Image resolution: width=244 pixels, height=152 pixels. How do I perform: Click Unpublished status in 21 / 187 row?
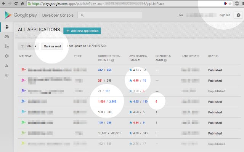(217, 91)
